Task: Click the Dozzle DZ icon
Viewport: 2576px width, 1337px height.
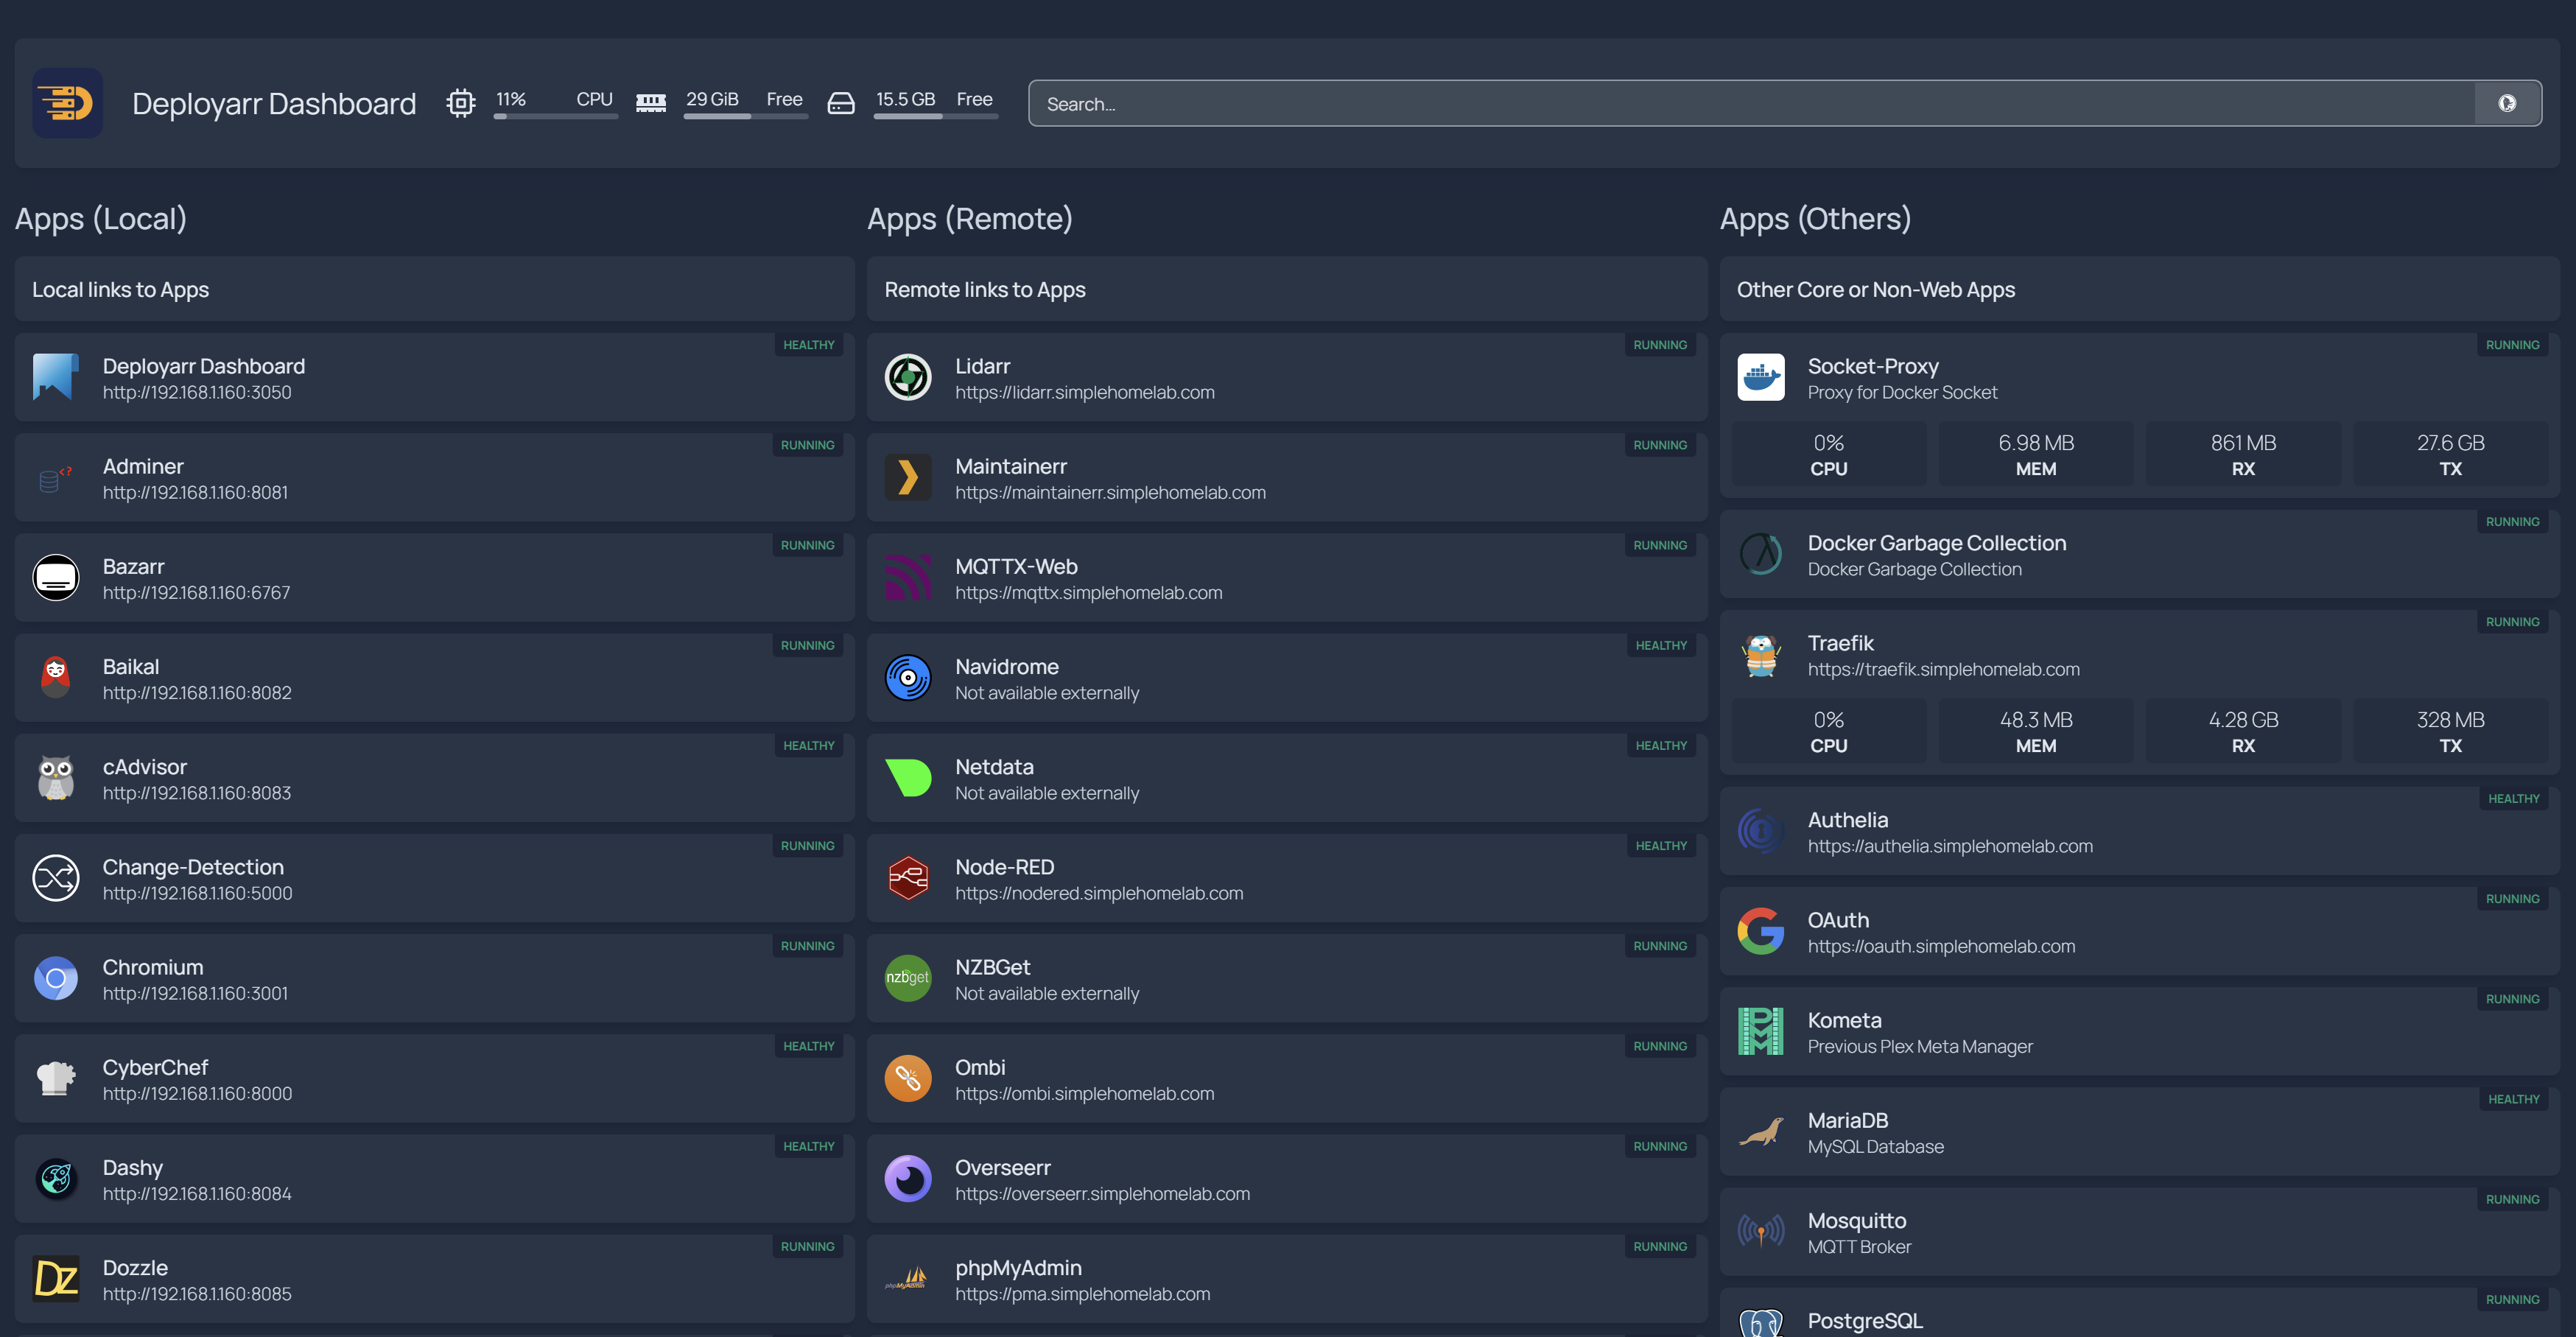Action: click(x=56, y=1278)
